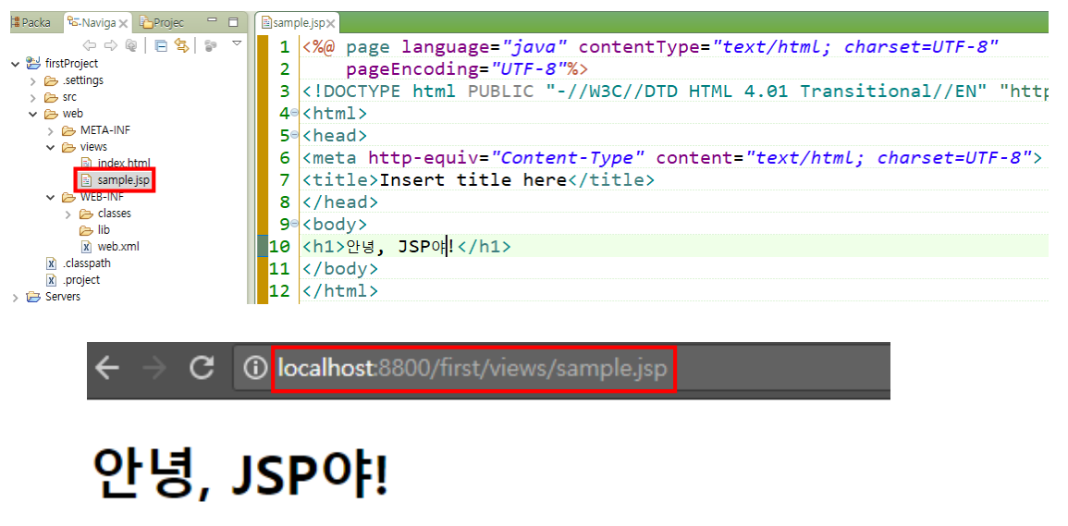Click the Navigator Back arrow icon
Image resolution: width=1068 pixels, height=526 pixels.
tap(89, 45)
